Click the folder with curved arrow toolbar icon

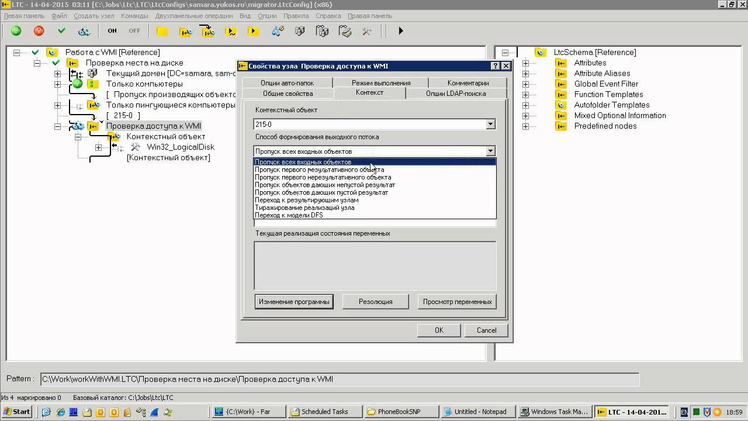pos(208,31)
